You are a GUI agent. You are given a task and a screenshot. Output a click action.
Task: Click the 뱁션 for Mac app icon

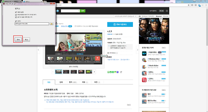point(144,102)
